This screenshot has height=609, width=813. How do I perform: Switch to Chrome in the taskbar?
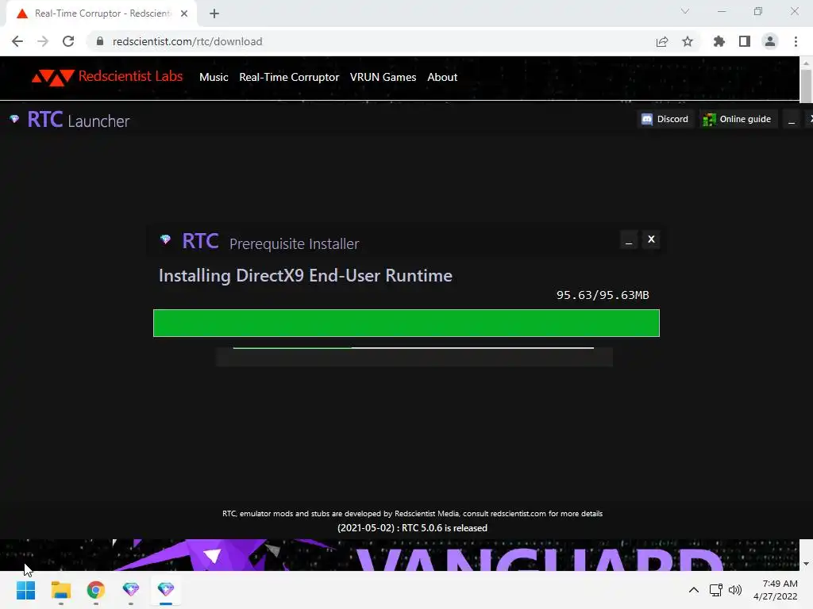click(x=96, y=590)
